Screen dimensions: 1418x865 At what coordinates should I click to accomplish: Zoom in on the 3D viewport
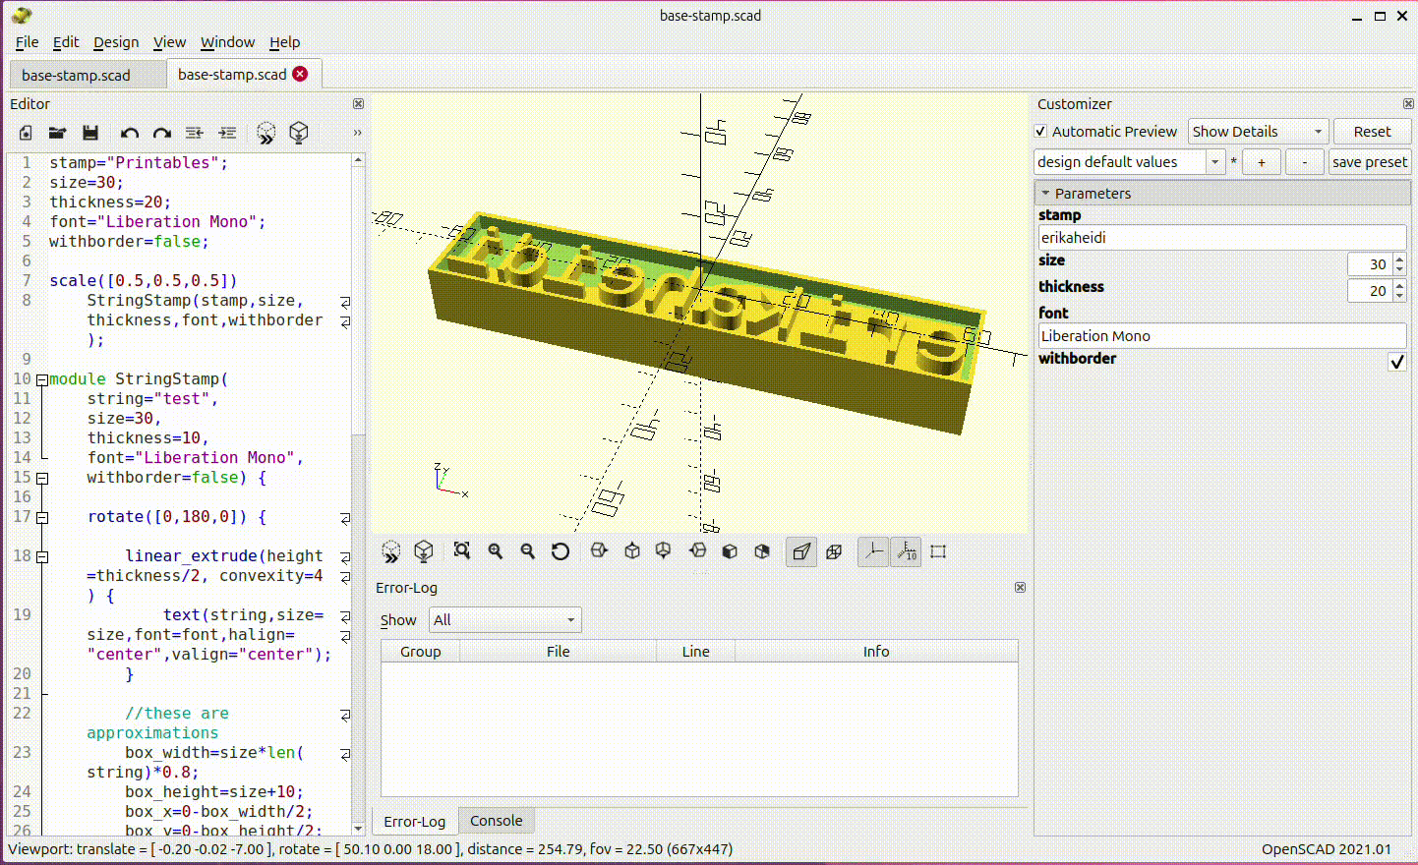(496, 551)
